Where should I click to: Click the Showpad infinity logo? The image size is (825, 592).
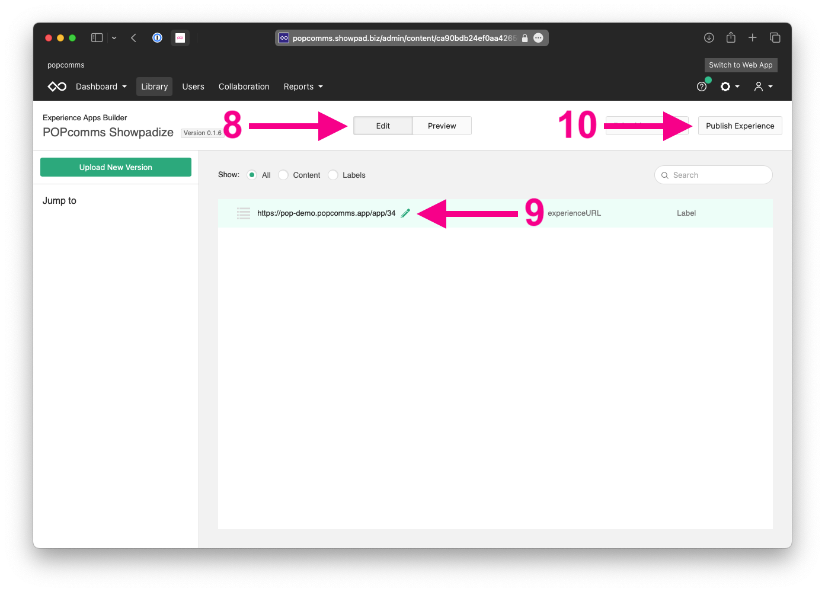click(56, 87)
